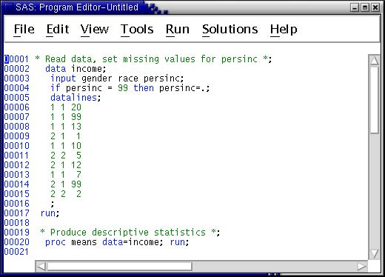Screen dimensions: 385x277
Task: Open the Edit menu
Action: 58,30
